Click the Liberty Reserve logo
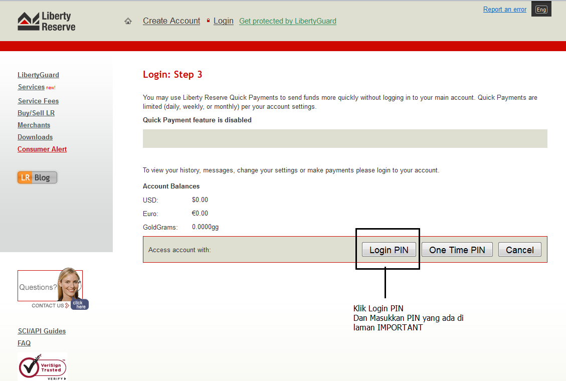566x381 pixels. 47,21
